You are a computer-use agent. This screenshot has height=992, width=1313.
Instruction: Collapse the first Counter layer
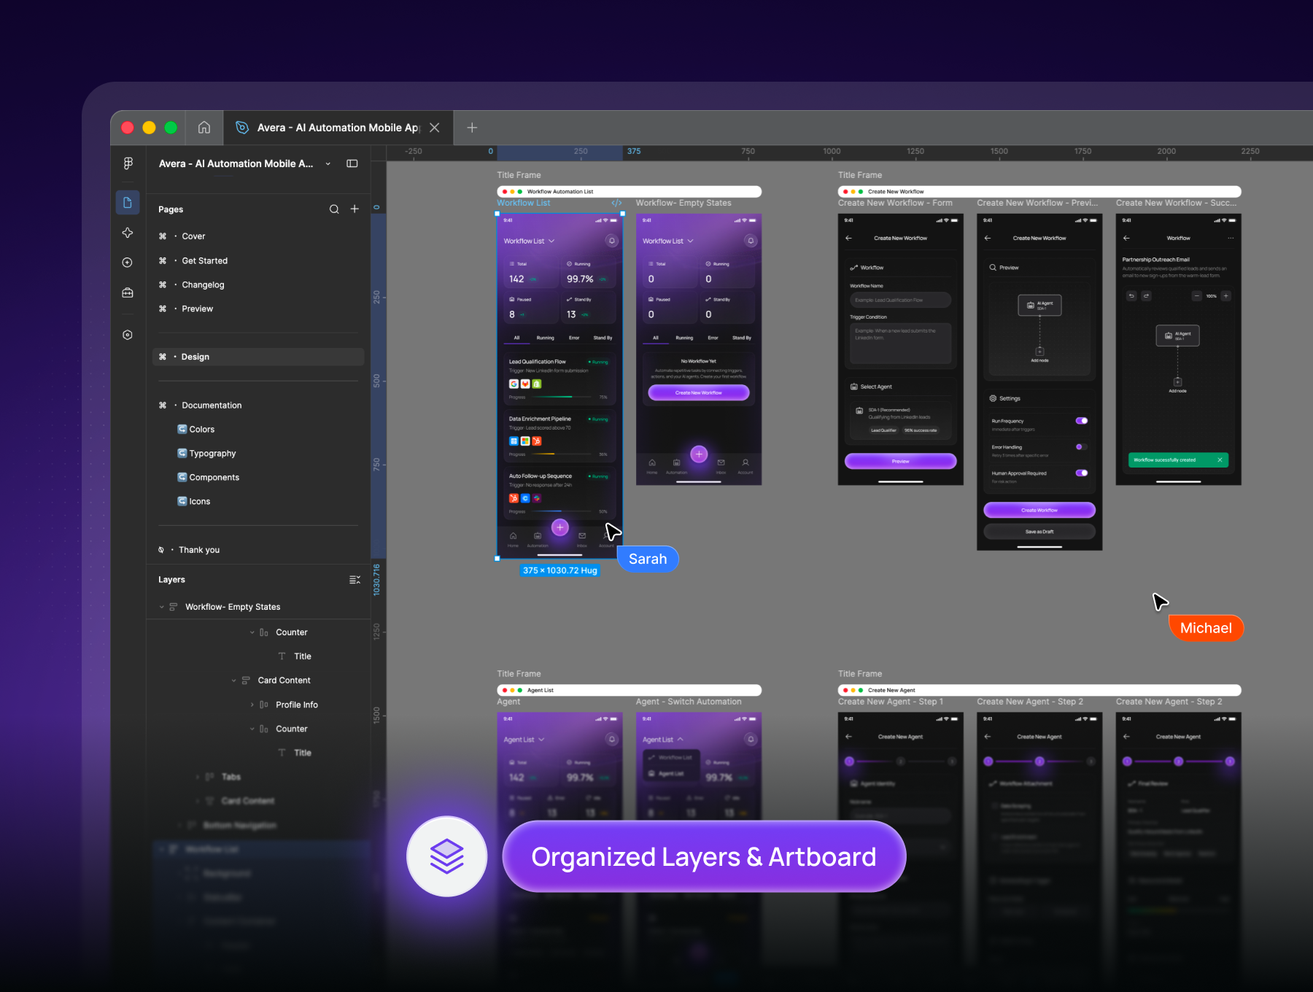pos(252,632)
